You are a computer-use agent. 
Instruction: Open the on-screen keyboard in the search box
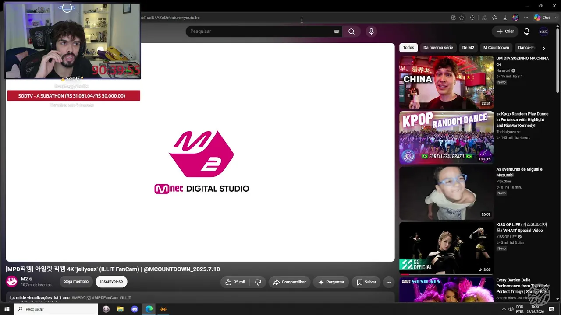coord(336,31)
